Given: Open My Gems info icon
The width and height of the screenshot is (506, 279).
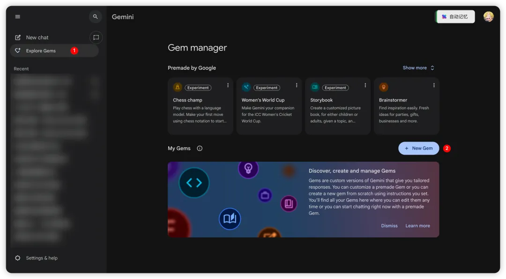Looking at the screenshot, I should pyautogui.click(x=200, y=148).
